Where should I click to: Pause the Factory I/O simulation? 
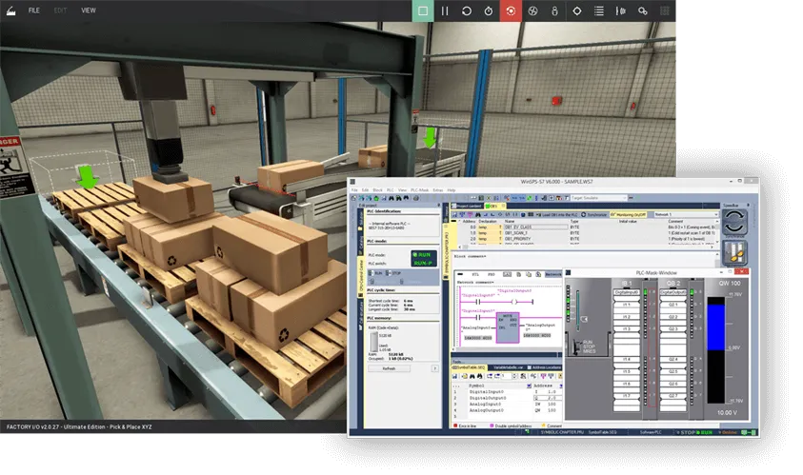(x=445, y=10)
